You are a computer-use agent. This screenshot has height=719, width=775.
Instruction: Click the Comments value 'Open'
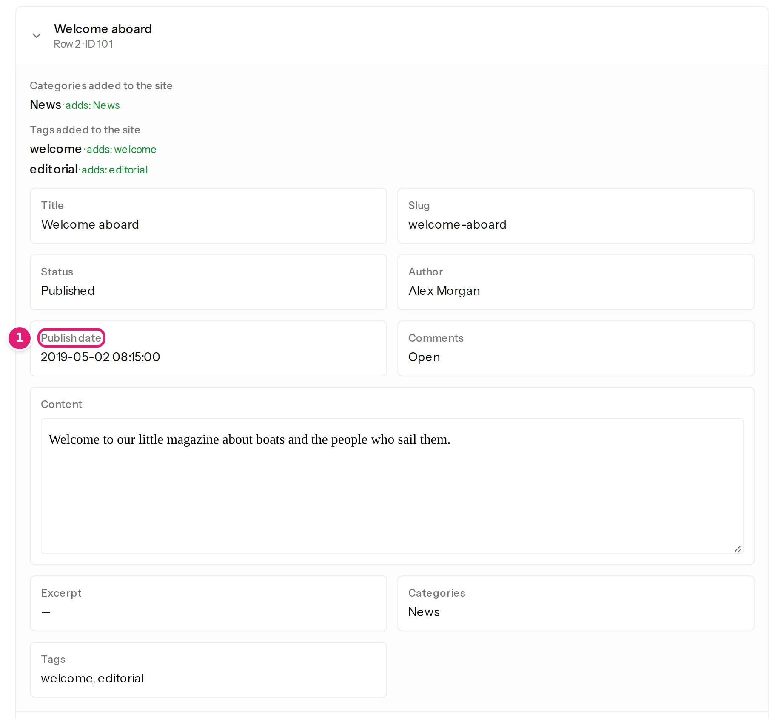click(x=424, y=357)
